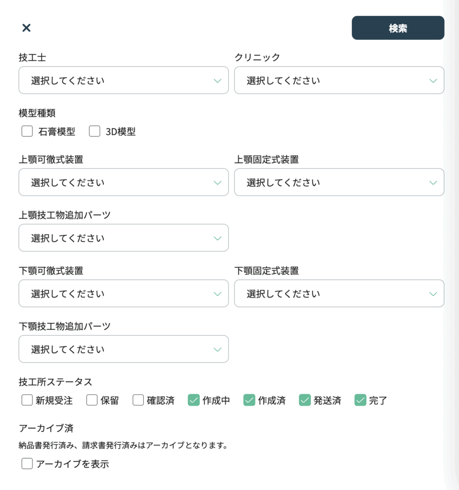Check the 3D模型 checkbox
The height and width of the screenshot is (490, 459).
coord(95,132)
